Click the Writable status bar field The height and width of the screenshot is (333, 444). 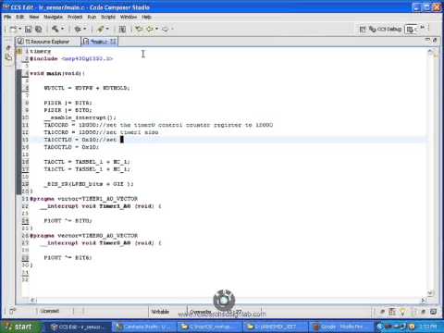click(160, 312)
